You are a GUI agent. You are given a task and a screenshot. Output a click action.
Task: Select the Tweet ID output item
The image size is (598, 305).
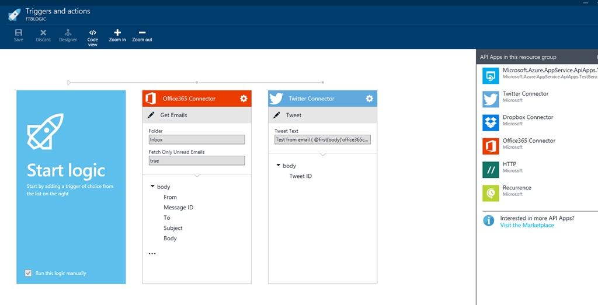(301, 176)
